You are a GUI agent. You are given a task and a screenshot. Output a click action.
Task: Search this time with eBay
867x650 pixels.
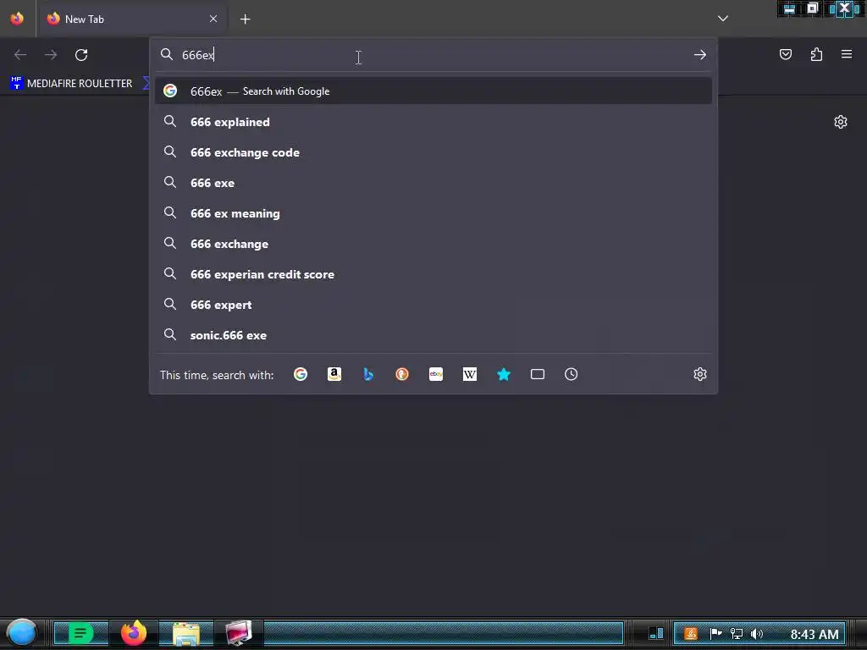coord(436,374)
